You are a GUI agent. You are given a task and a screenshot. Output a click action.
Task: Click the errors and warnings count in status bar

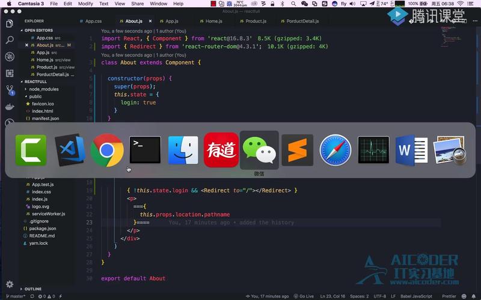tap(47, 296)
